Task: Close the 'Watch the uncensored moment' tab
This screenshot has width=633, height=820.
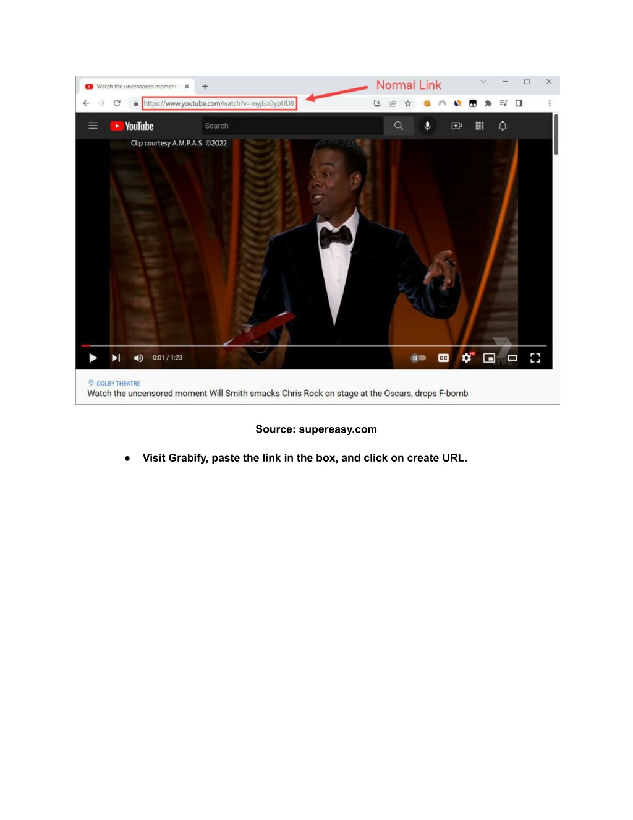Action: 187,87
